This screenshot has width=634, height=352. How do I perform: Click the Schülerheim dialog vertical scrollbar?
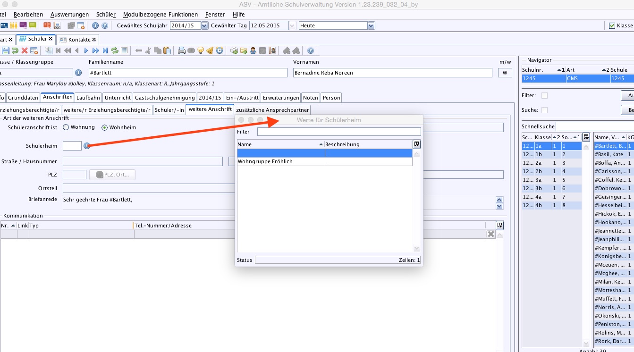point(416,200)
